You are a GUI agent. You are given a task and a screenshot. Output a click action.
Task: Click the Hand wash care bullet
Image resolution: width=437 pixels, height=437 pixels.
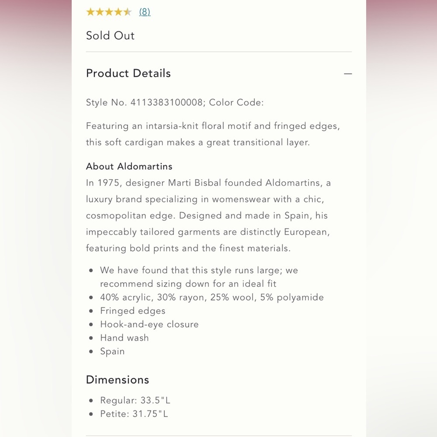click(125, 338)
